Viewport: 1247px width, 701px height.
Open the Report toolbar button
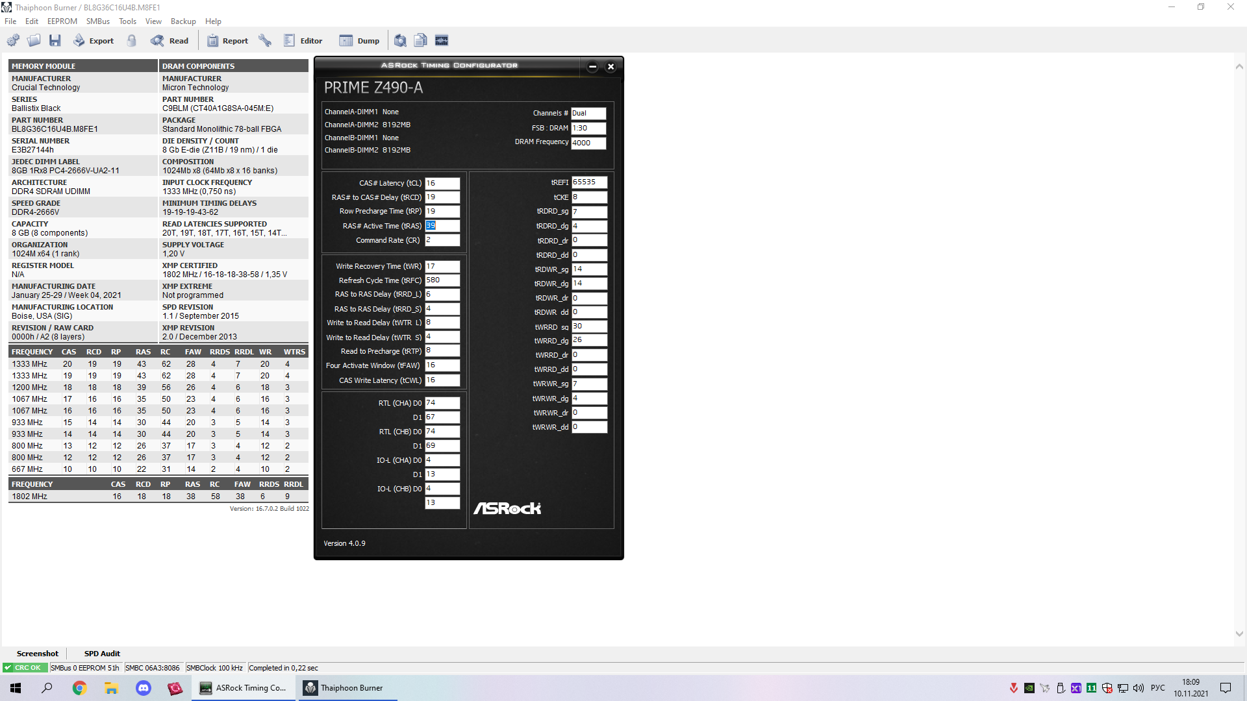pos(227,40)
